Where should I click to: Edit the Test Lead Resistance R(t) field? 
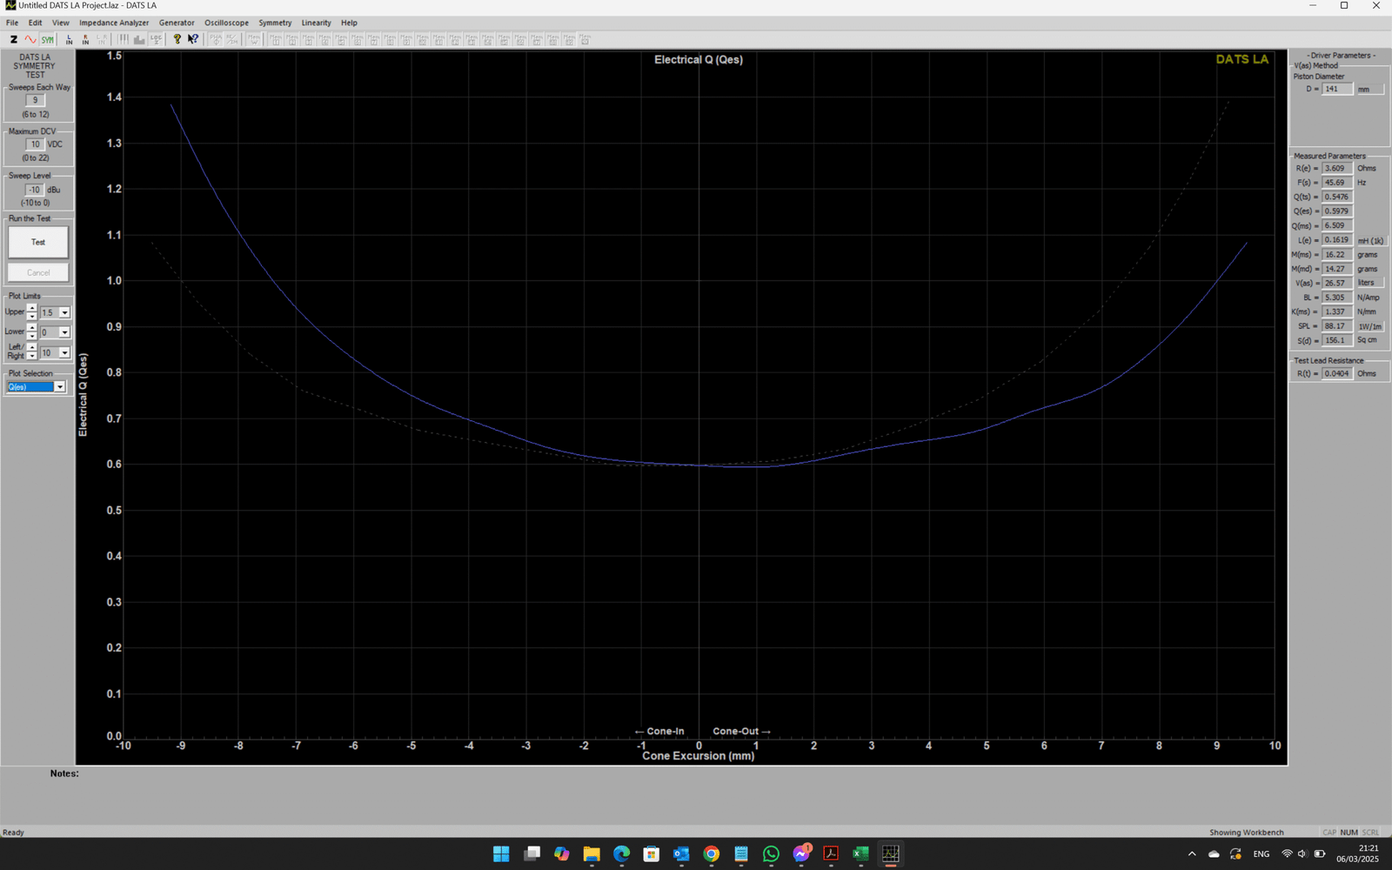[x=1337, y=373]
